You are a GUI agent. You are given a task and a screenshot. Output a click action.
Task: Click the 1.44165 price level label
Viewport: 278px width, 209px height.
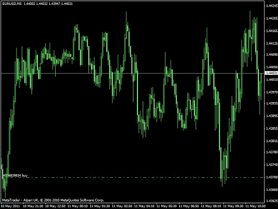[x=272, y=31]
